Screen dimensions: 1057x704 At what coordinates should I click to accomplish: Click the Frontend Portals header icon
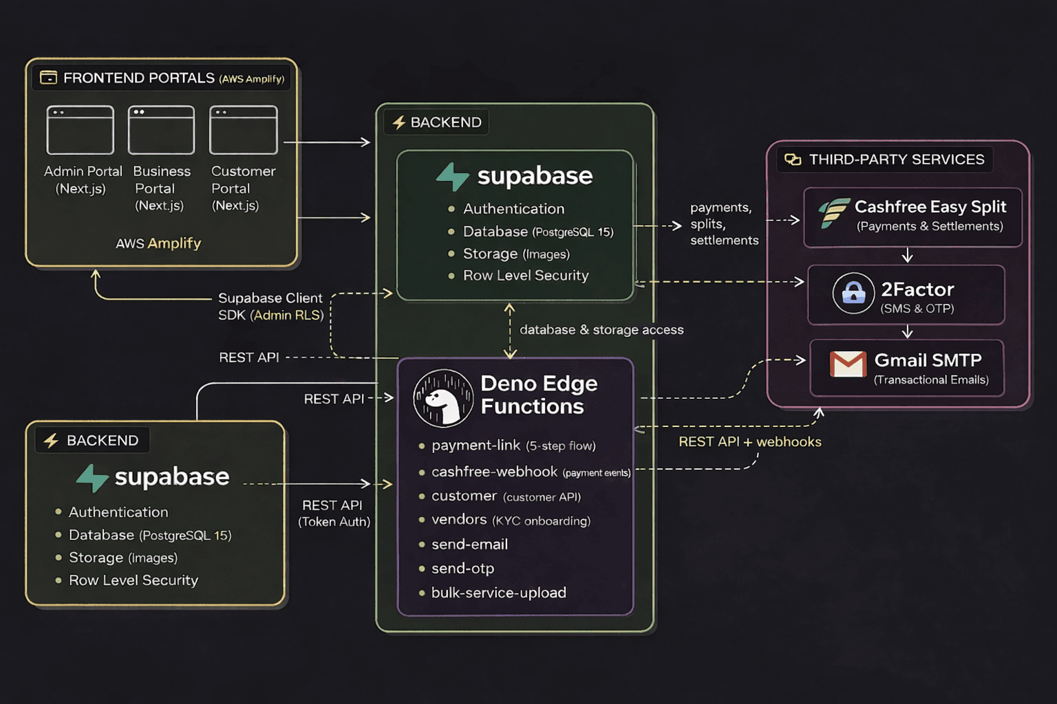[48, 78]
